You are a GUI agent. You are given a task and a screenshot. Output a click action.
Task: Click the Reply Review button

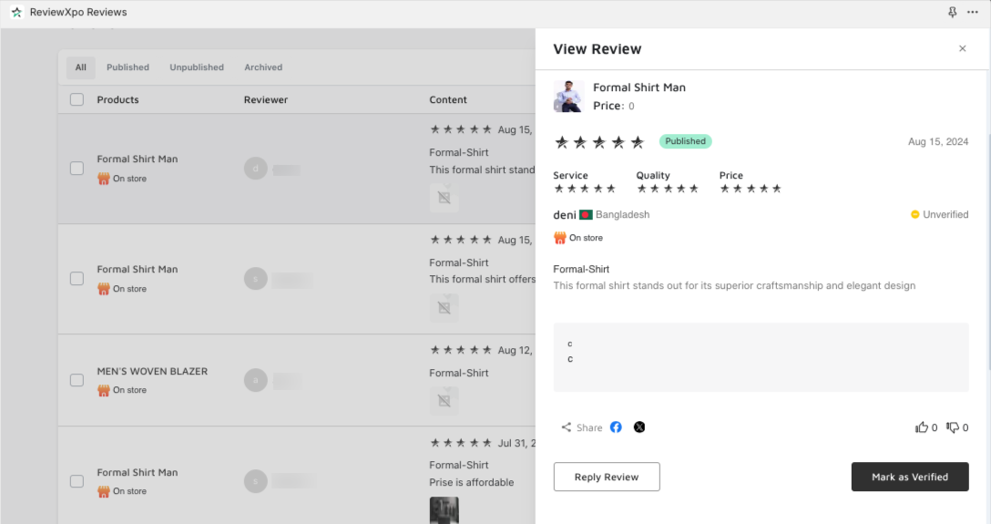point(607,477)
